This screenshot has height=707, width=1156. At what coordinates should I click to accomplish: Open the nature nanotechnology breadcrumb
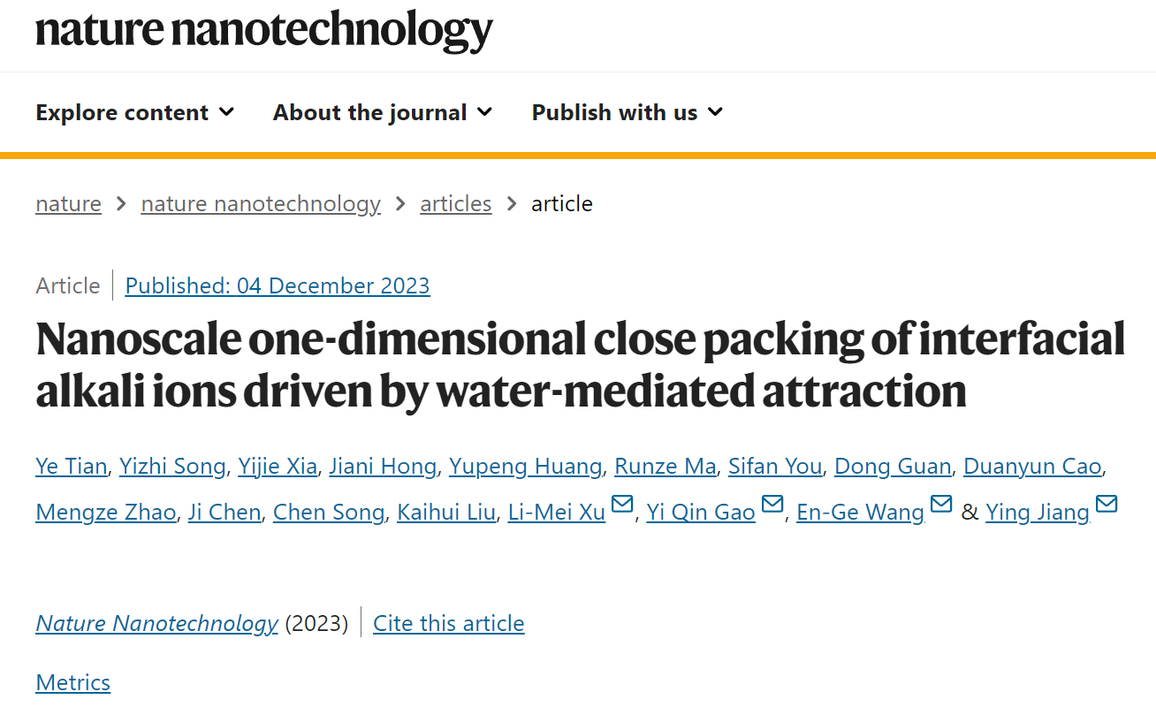pyautogui.click(x=261, y=204)
